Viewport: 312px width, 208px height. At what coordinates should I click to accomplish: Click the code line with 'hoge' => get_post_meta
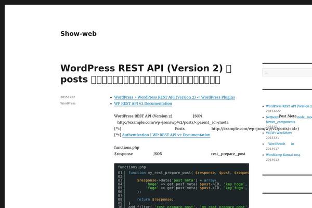(x=196, y=184)
